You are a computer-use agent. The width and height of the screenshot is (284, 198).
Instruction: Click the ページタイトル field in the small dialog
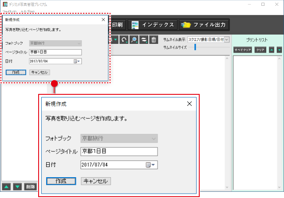tap(55, 52)
